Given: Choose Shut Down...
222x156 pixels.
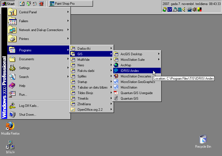Looking at the screenshot, I should (38, 115).
